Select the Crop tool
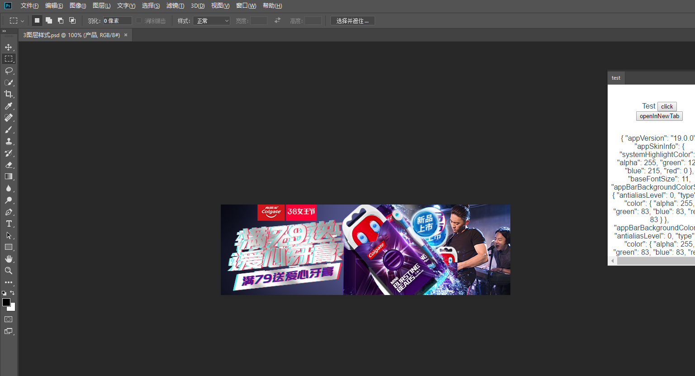The image size is (695, 376). pos(9,94)
